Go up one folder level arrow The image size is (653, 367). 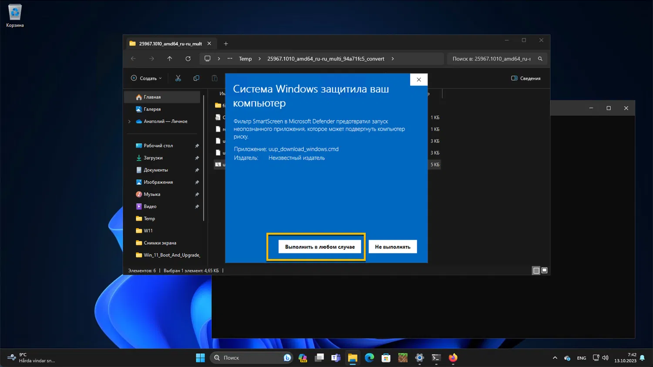point(170,59)
